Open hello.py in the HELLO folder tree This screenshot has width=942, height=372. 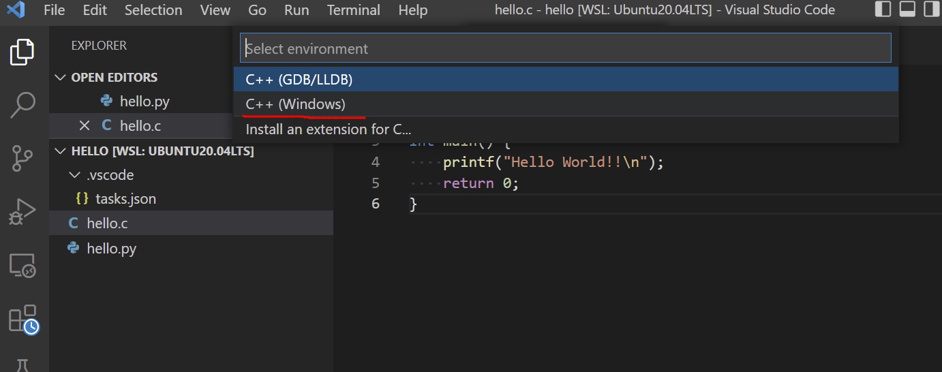click(112, 248)
